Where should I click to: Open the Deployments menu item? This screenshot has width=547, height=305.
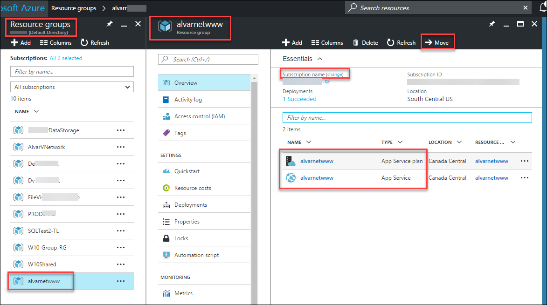click(204, 205)
